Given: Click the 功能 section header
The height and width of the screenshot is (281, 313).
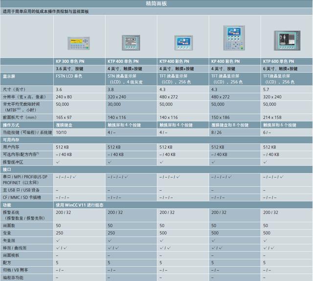Looking at the screenshot, I should pyautogui.click(x=7, y=205).
